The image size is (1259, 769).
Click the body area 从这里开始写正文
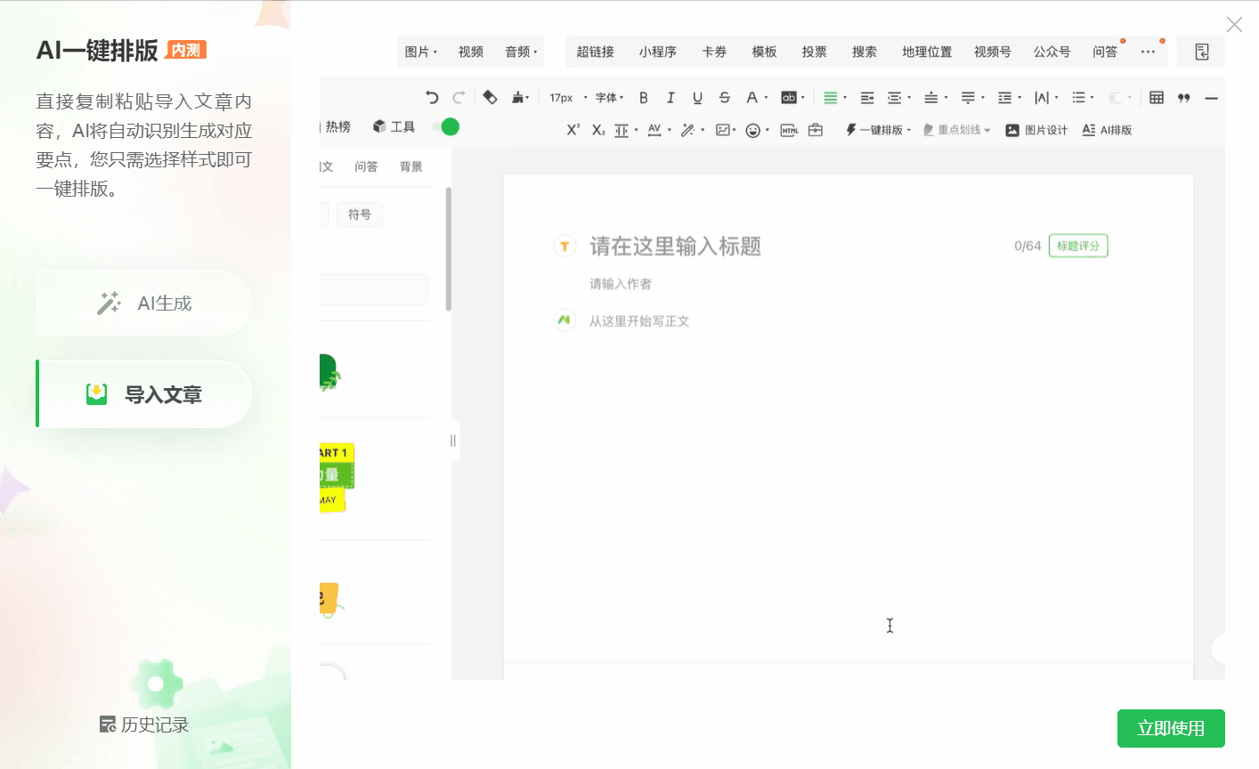coord(639,320)
